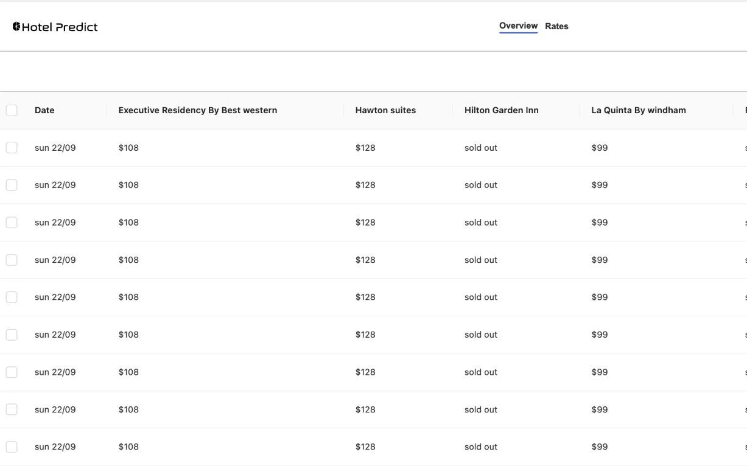The image size is (747, 466).
Task: Switch to the Overview tab
Action: coord(518,26)
